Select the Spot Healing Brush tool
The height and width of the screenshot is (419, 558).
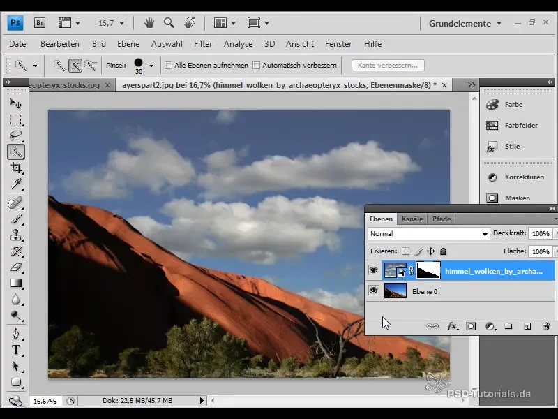pos(15,203)
